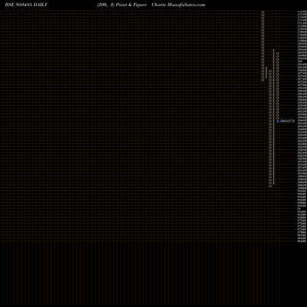Click the blue current price marker square
Viewport: 307px width, 307px height.
pos(278,121)
